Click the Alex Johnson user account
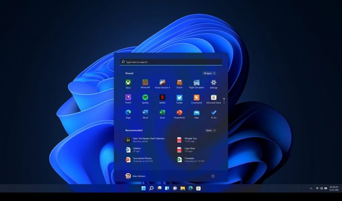342x201 pixels. tap(135, 176)
